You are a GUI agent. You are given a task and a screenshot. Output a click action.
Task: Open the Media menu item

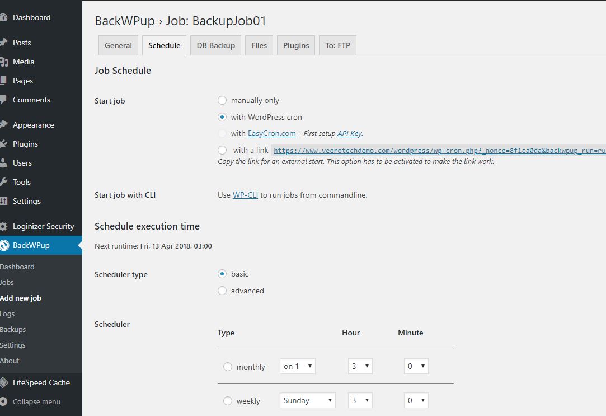pos(24,62)
